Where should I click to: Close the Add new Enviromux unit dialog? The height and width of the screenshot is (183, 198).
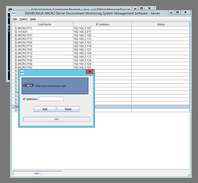[90, 72]
